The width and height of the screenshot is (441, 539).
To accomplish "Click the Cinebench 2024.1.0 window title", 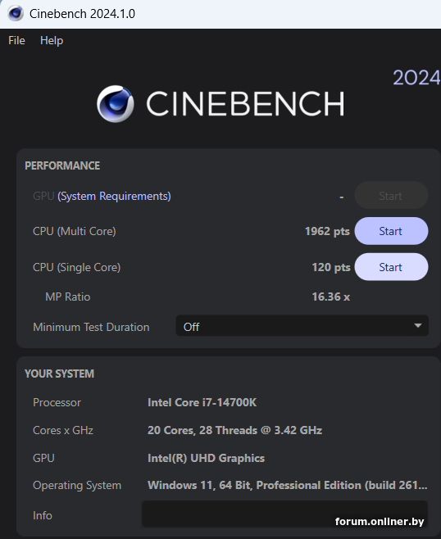I will click(x=82, y=14).
